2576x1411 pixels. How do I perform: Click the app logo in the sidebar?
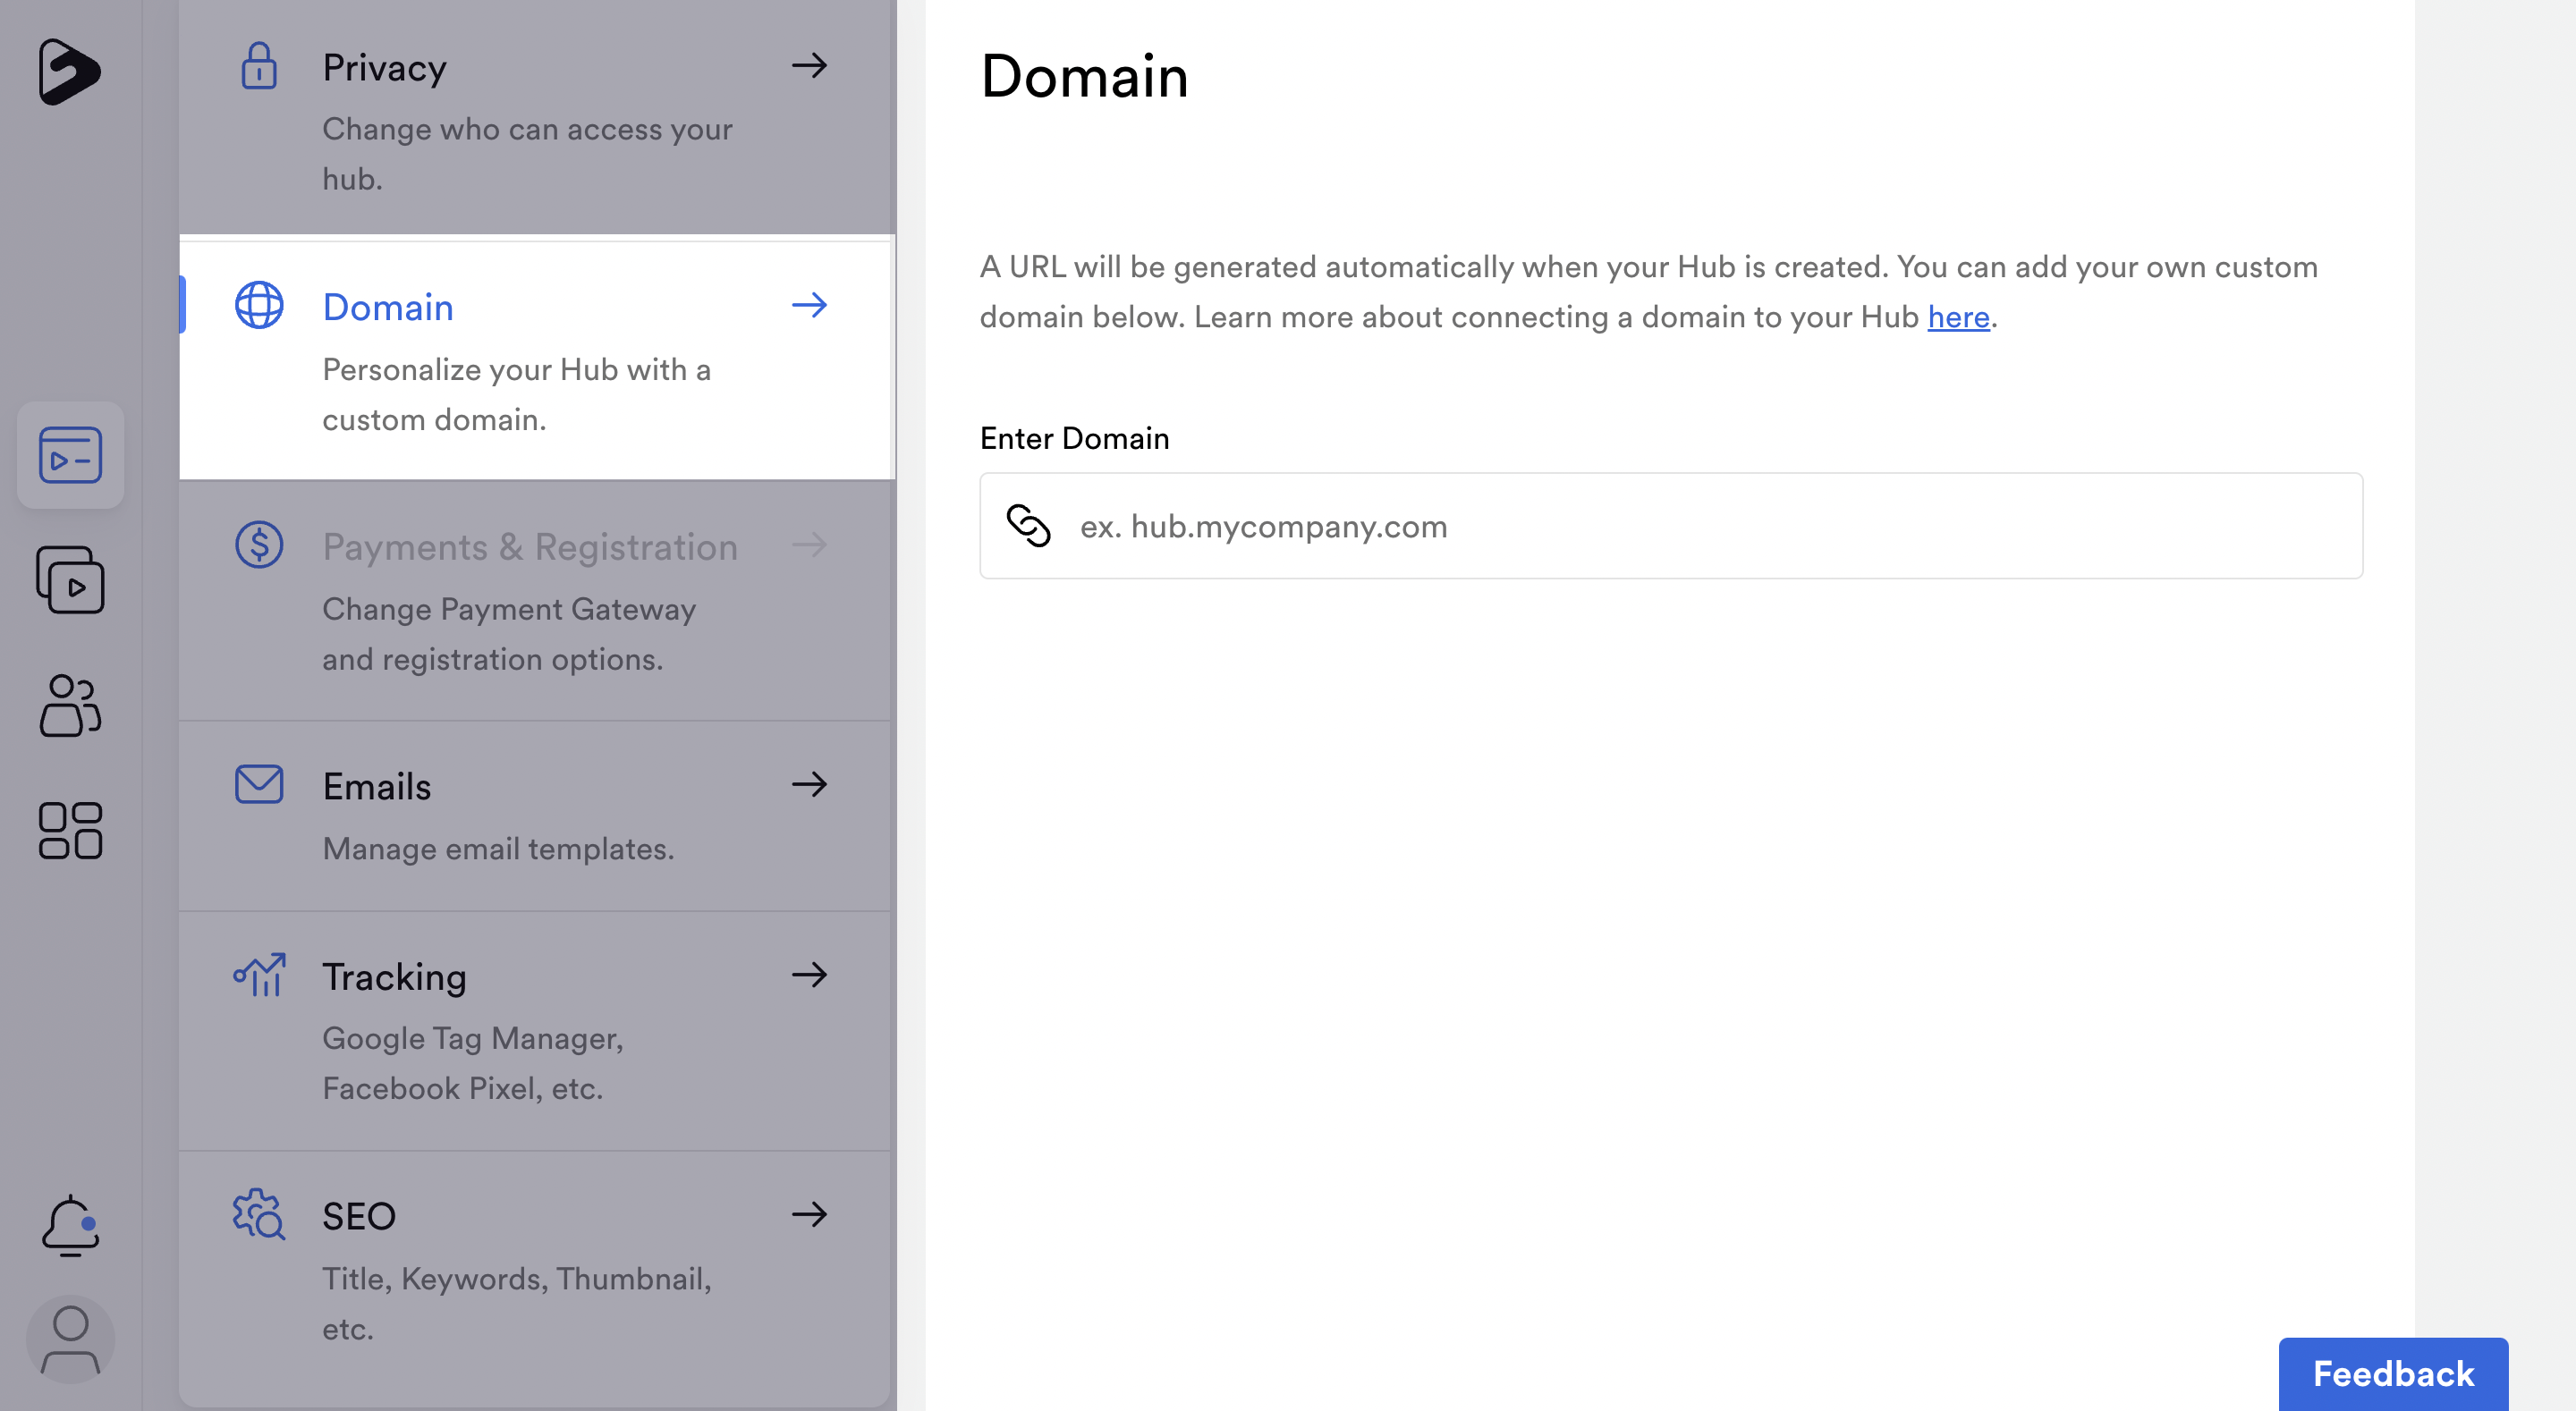(69, 72)
